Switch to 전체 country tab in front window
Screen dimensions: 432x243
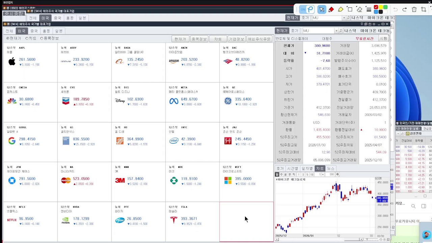tap(9, 31)
